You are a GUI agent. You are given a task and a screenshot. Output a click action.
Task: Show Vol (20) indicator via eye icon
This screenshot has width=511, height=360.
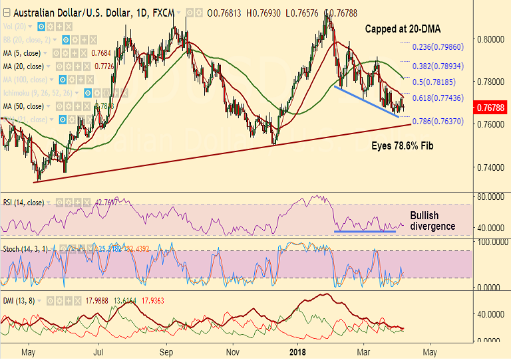click(41, 27)
